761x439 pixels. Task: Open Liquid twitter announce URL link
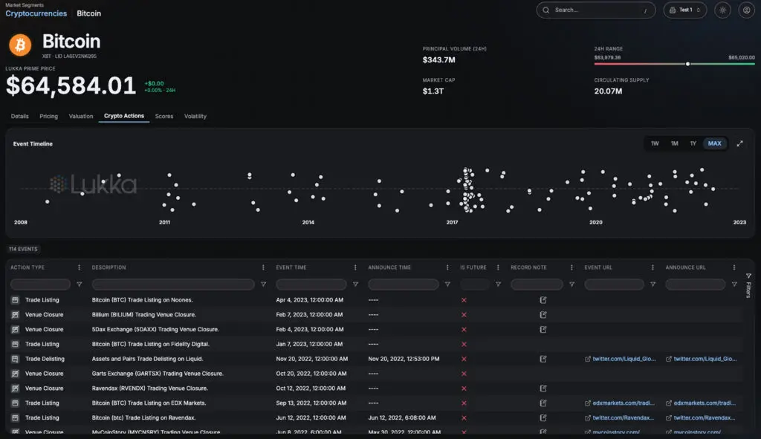click(702, 359)
